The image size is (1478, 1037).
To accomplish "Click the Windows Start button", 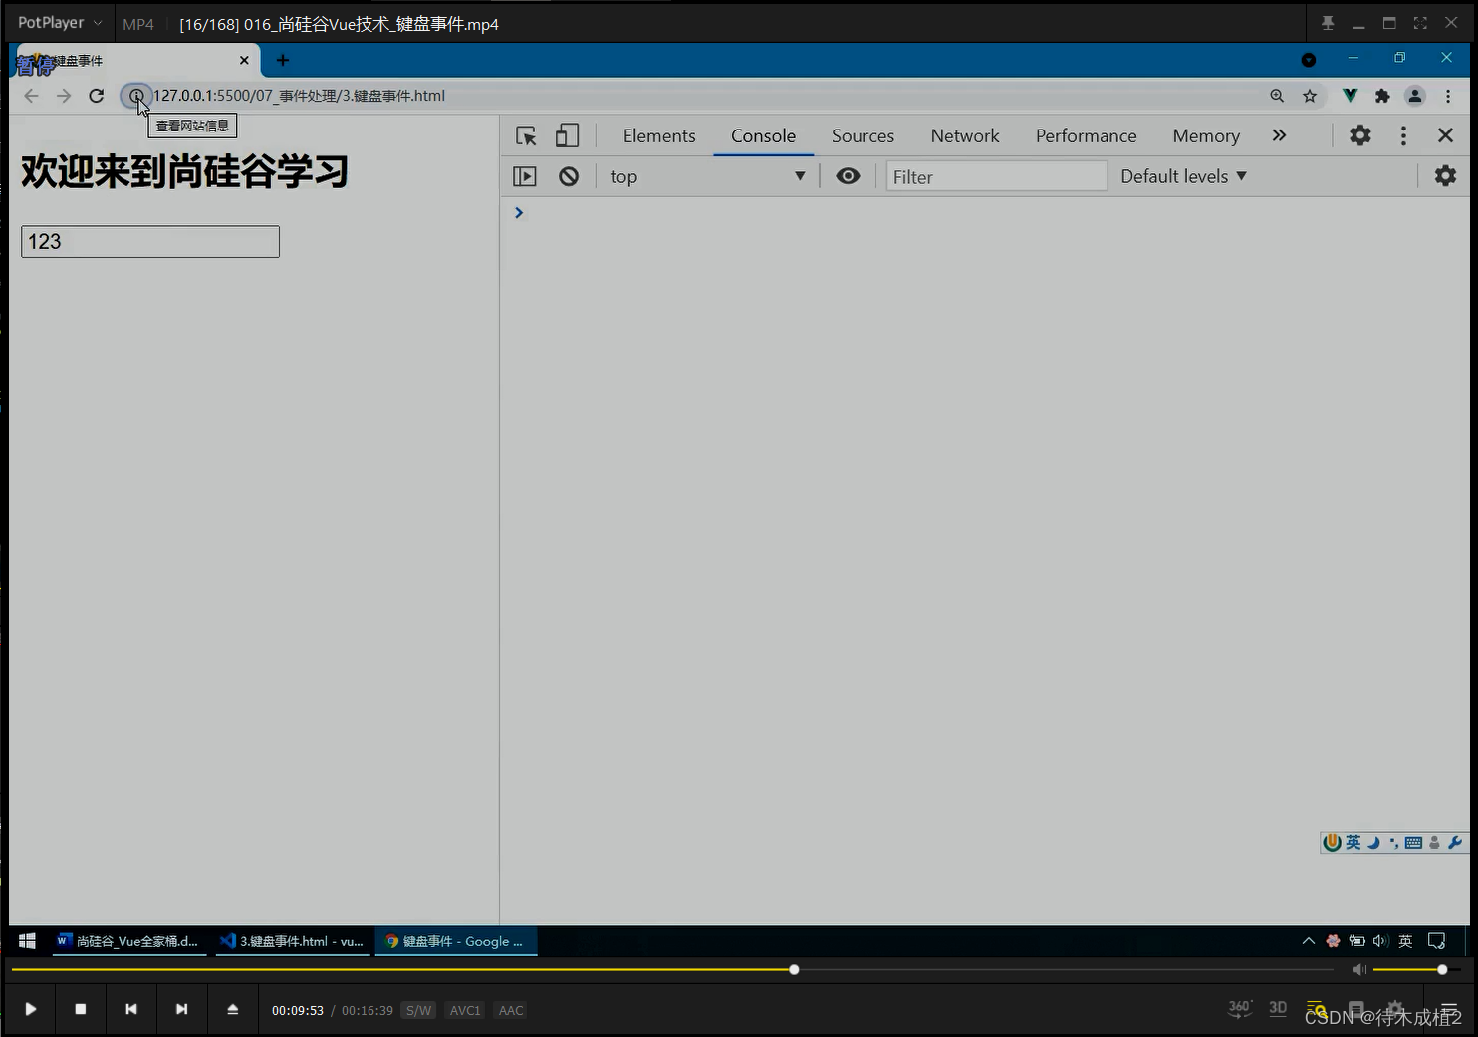I will [x=27, y=941].
